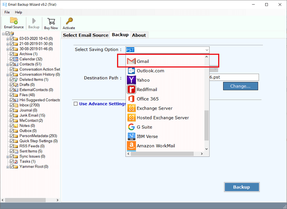This screenshot has height=209, width=287.
Task: Uncheck the PersonMetadata (293) checkbox
Action: coord(12,136)
